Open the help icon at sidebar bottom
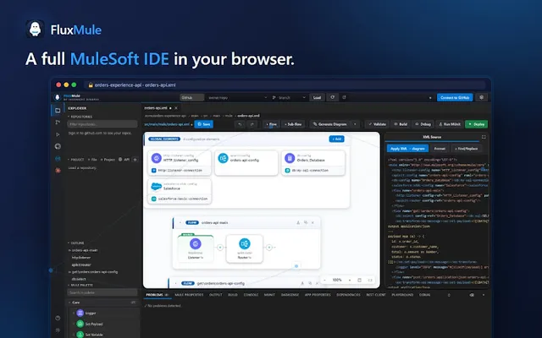Viewport: 542px width, 338px height. pos(58,318)
